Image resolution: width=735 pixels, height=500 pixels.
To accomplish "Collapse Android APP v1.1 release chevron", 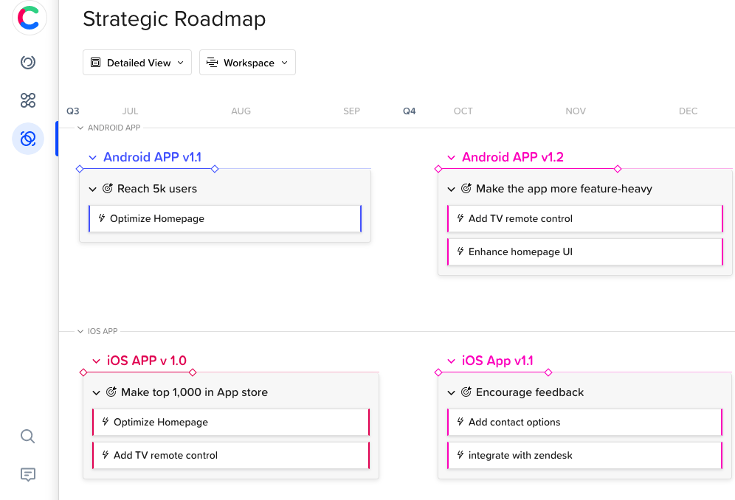I will coord(93,158).
